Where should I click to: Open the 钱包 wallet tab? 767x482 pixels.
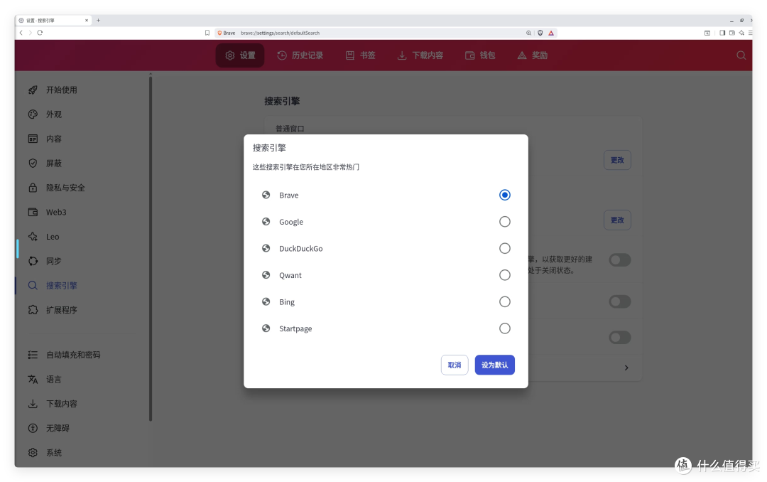(x=480, y=55)
